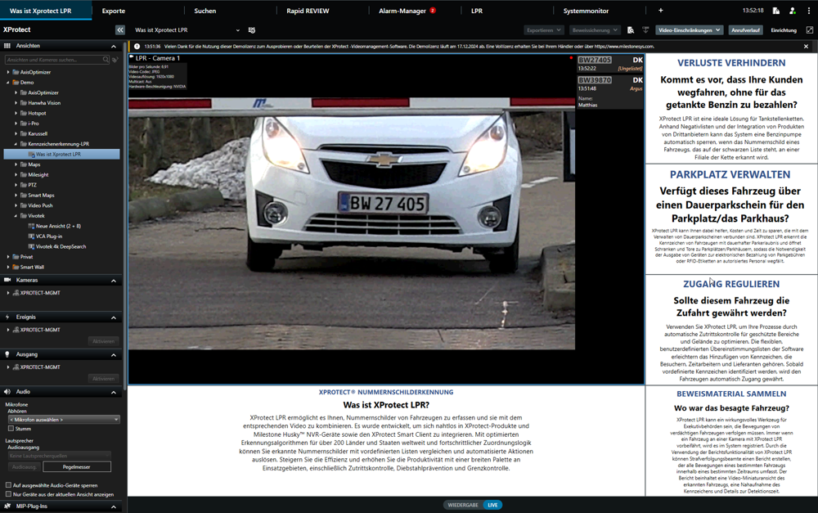Switch to the Alarm-Manager tab
Screen dimensions: 818x513
coord(402,11)
